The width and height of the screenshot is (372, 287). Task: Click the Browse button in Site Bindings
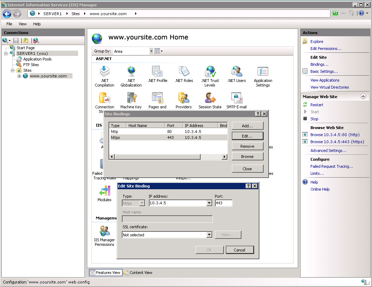(247, 156)
